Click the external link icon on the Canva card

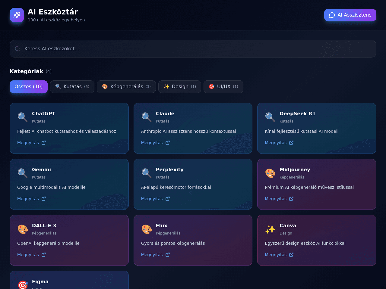[x=291, y=255]
